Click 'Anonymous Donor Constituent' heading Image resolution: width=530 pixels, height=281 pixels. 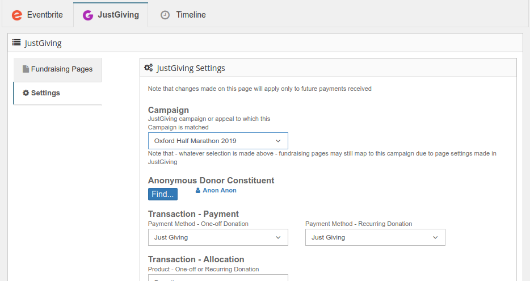(x=211, y=180)
